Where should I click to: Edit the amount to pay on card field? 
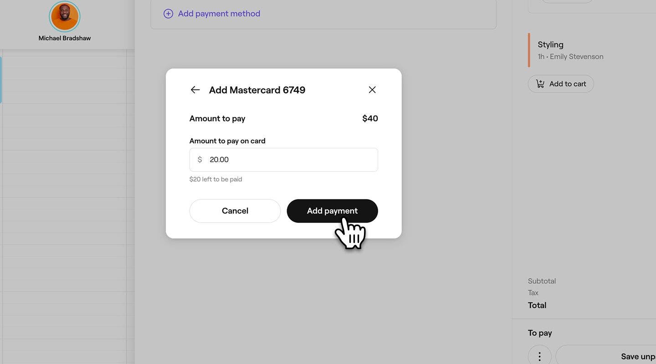283,159
